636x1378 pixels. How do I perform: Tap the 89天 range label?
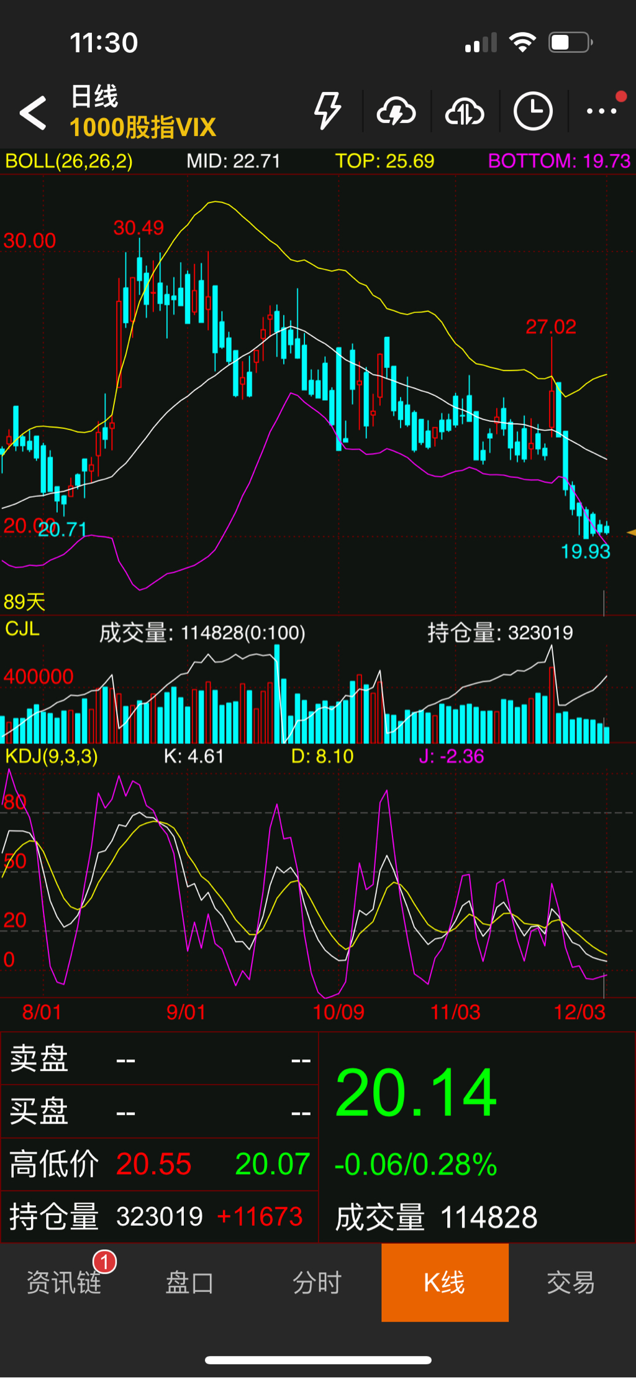pyautogui.click(x=25, y=602)
